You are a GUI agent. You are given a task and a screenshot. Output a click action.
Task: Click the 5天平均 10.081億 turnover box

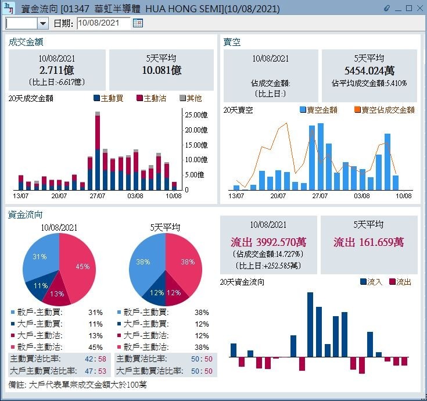[162, 70]
